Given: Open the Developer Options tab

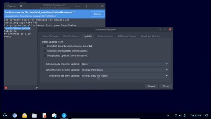Looking at the screenshot, I should tap(151, 36).
